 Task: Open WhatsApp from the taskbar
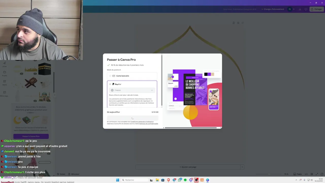(x=180, y=180)
